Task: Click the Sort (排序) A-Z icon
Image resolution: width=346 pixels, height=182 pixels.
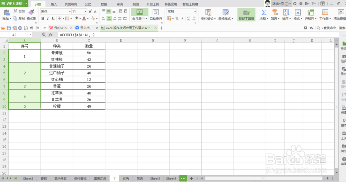Action: (286, 12)
